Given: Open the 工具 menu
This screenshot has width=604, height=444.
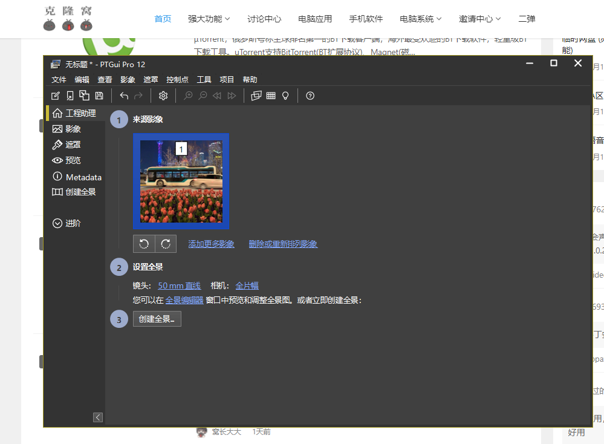Looking at the screenshot, I should click(x=204, y=79).
